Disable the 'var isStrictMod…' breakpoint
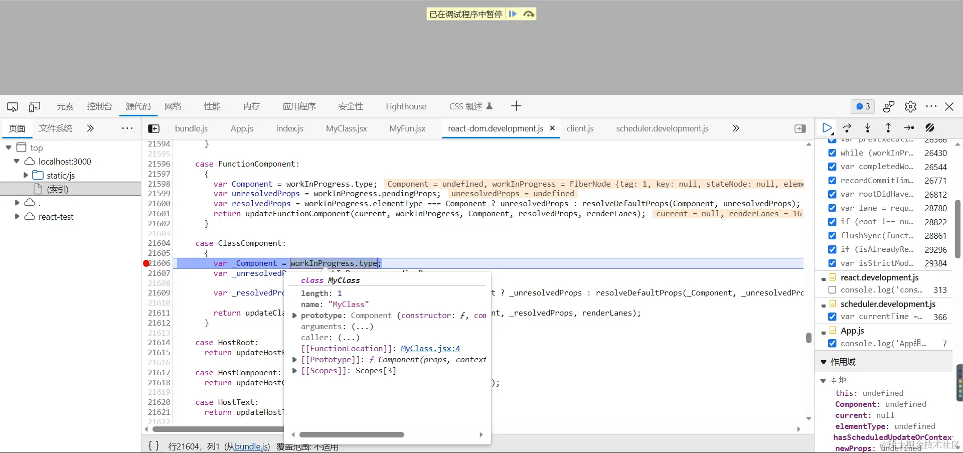963x453 pixels. click(832, 263)
